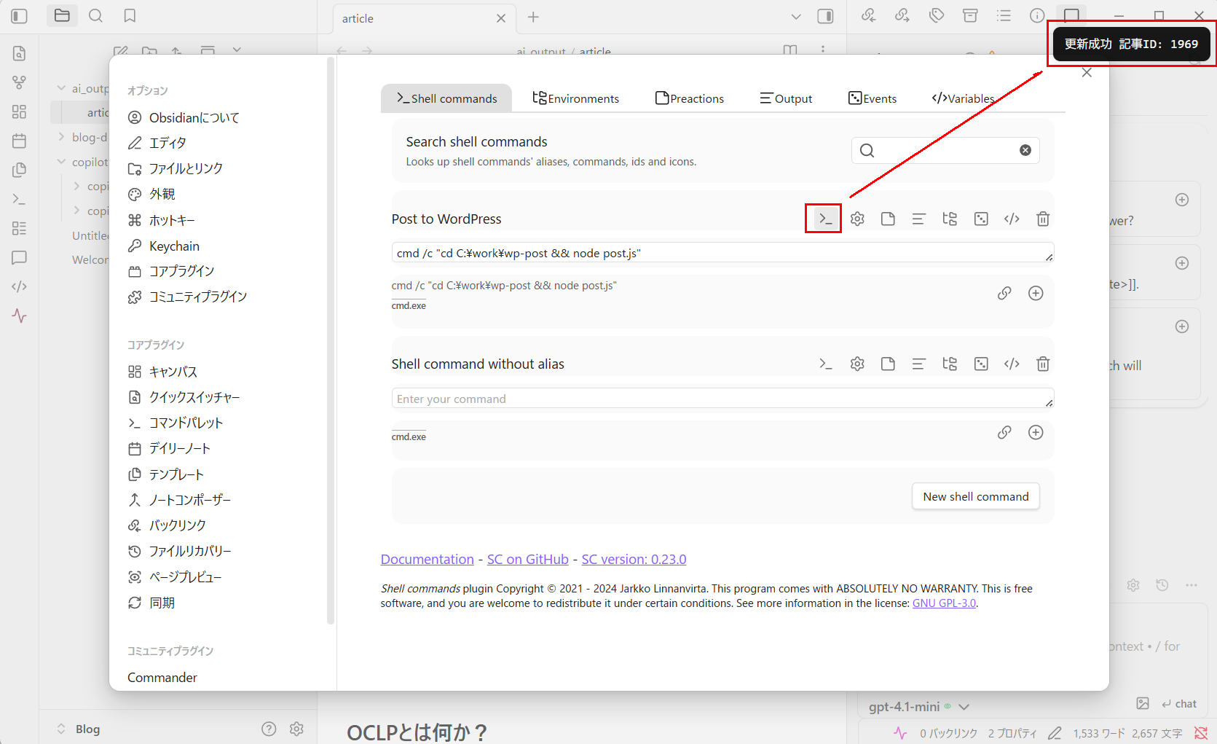The image size is (1217, 744).
Task: Open settings gear for Post to WordPress
Action: (x=857, y=219)
